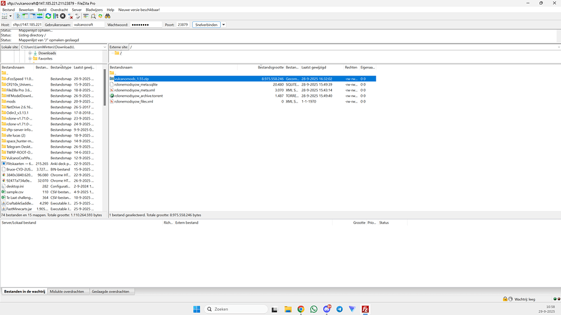Image resolution: width=561 pixels, height=315 pixels.
Task: Select the Downloads folder in local tree
Action: 47,53
